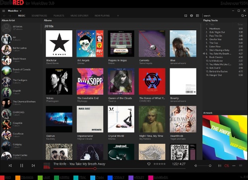248x180 pixels.
Task: Select Bat for Lashes artist
Action: [x=21, y=49]
